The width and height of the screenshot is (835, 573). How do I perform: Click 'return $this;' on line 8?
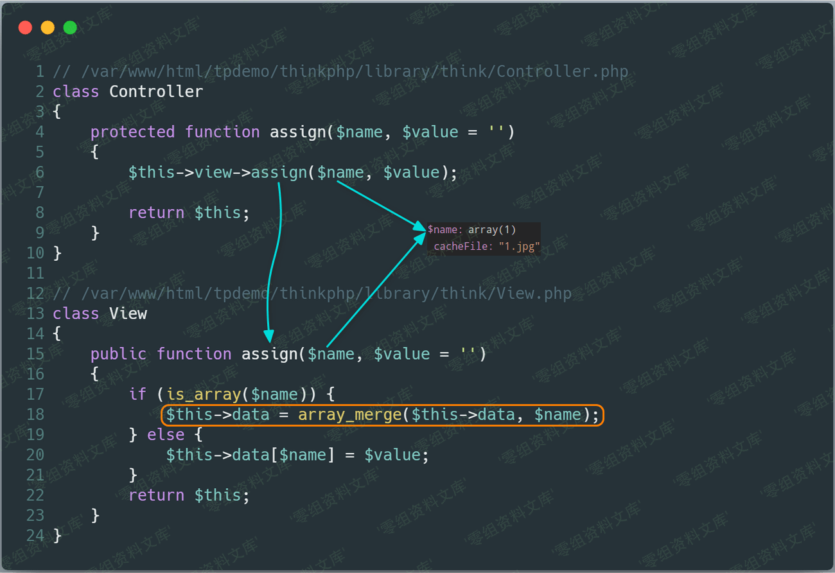[x=189, y=213]
